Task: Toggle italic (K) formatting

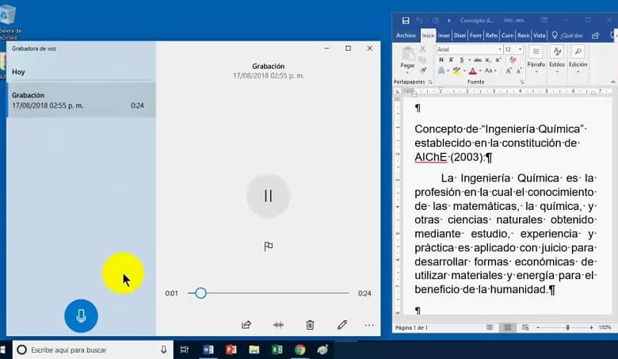Action: click(452, 60)
